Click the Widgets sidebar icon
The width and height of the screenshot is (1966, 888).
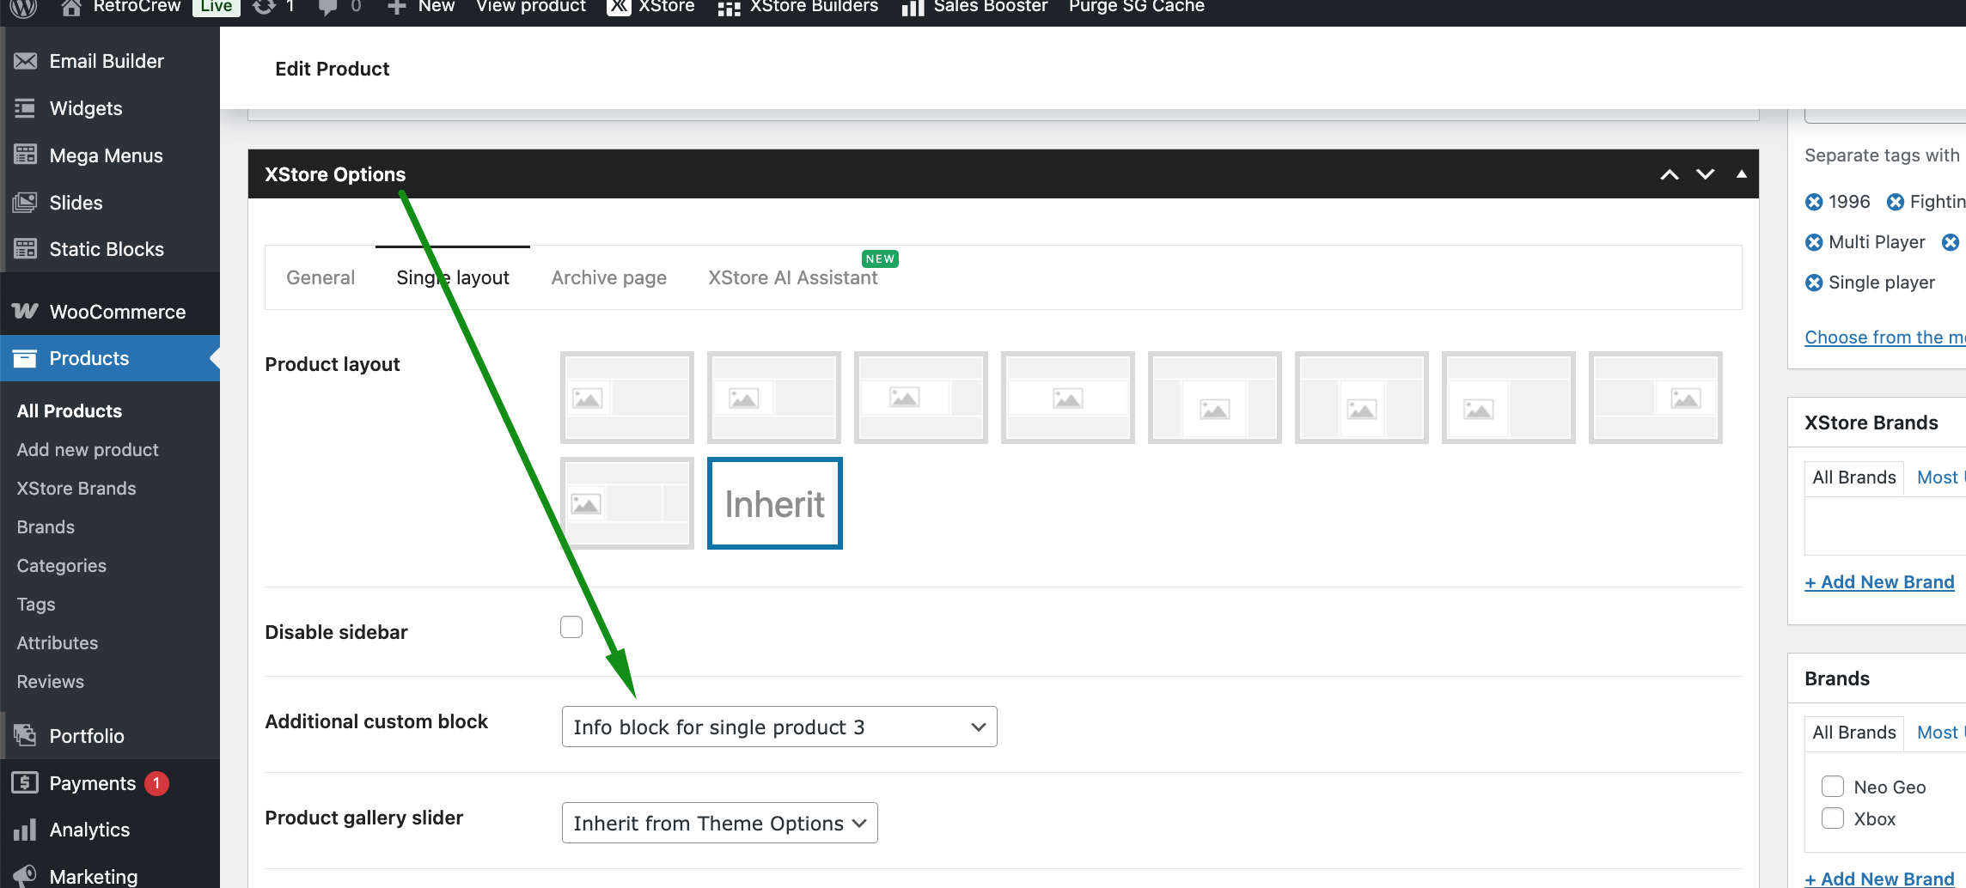pyautogui.click(x=25, y=108)
